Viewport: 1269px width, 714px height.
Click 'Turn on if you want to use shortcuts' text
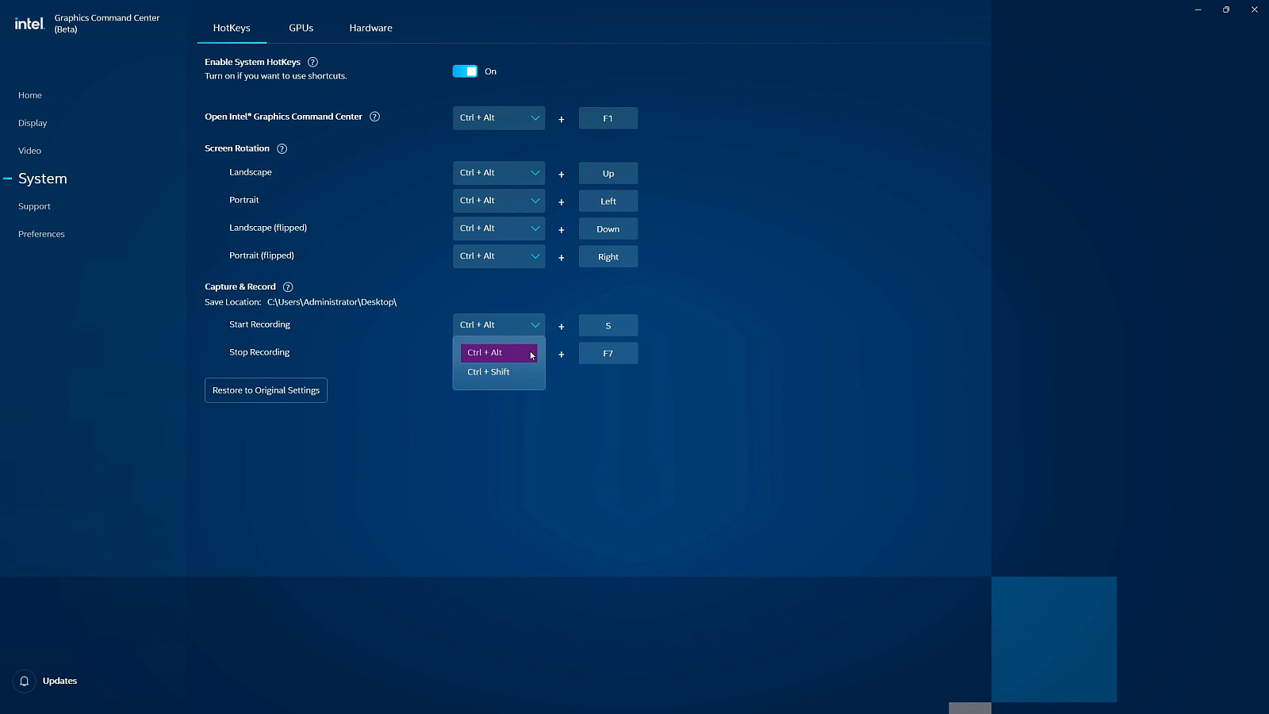tap(276, 76)
